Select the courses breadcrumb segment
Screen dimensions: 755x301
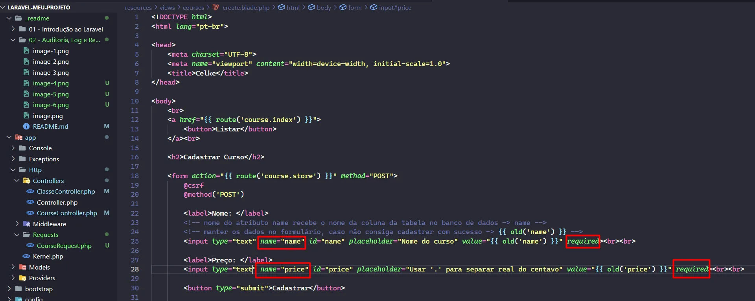193,7
